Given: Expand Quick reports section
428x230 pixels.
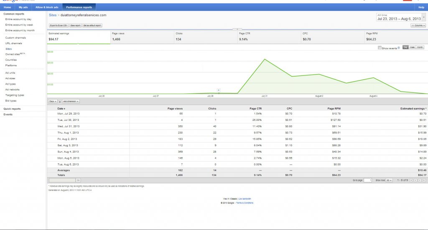Looking at the screenshot, I should click(12, 109).
